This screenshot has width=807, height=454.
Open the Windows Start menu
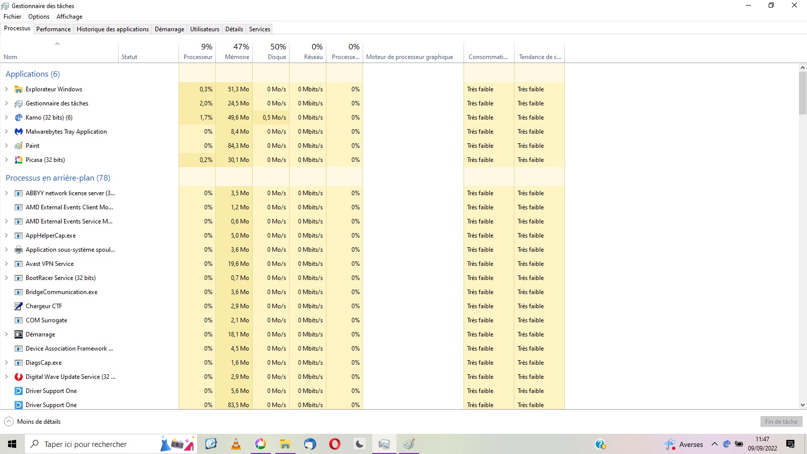pyautogui.click(x=12, y=444)
